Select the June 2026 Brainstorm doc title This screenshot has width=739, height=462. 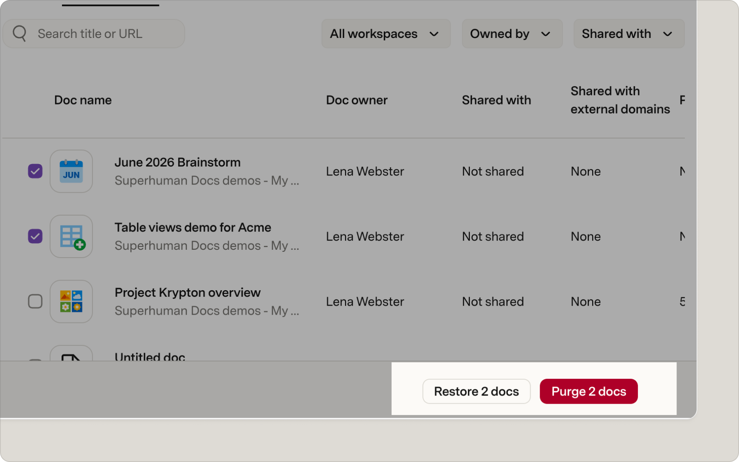coord(177,162)
